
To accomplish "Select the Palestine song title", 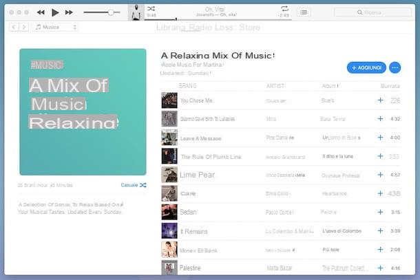I will [x=190, y=268].
